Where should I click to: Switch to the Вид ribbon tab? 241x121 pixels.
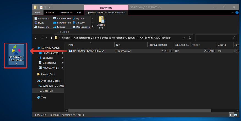pos(79,13)
